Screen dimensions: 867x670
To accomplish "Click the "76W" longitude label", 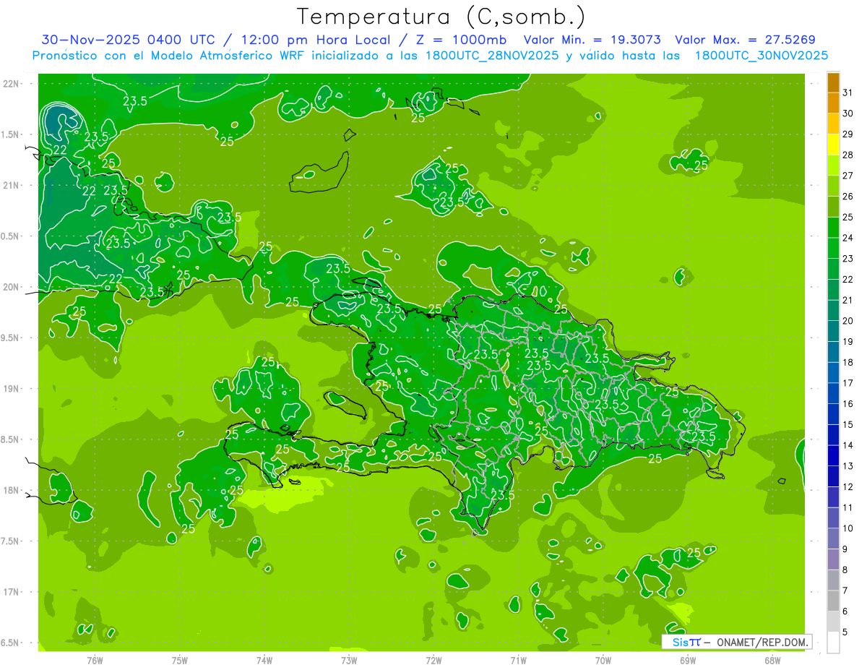I will click(95, 660).
